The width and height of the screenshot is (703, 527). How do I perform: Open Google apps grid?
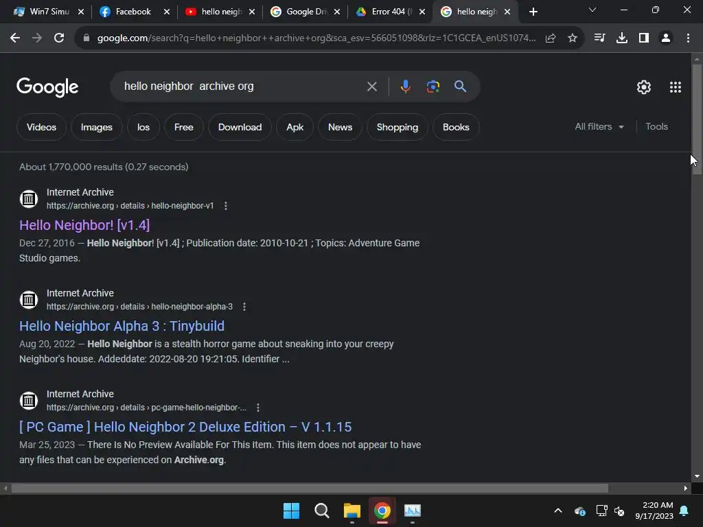pyautogui.click(x=676, y=87)
